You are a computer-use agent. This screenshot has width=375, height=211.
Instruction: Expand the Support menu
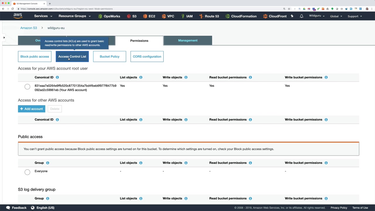(355, 16)
